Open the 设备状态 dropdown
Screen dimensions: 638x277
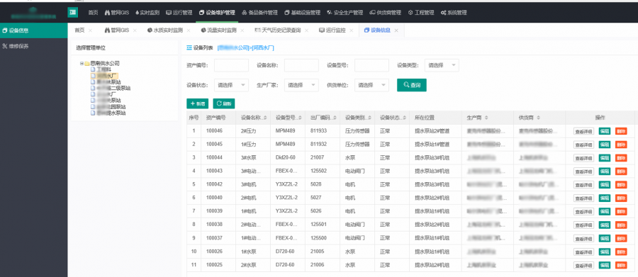coord(231,85)
